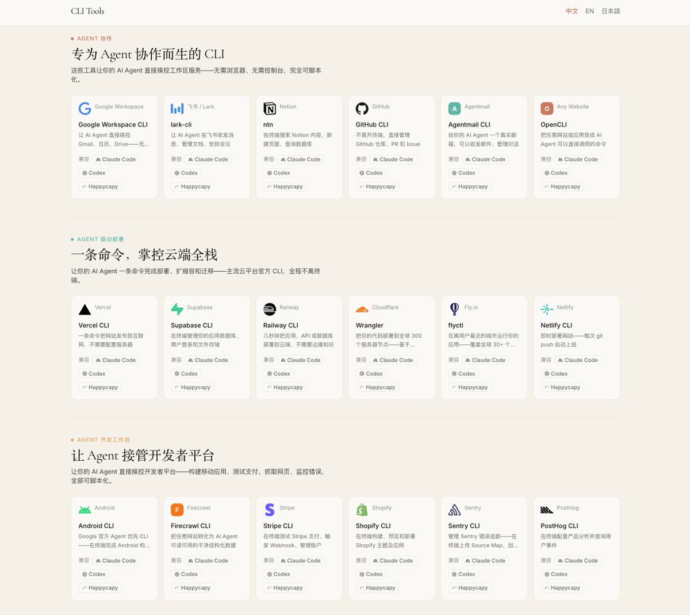
Task: Open the GitHub CLI card title
Action: pyautogui.click(x=372, y=124)
